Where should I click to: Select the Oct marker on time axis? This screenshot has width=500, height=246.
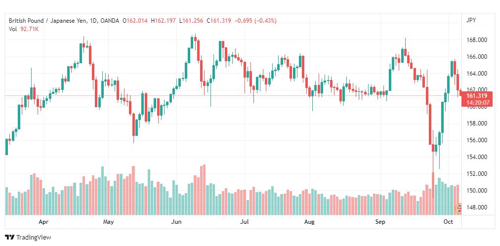tap(448, 222)
